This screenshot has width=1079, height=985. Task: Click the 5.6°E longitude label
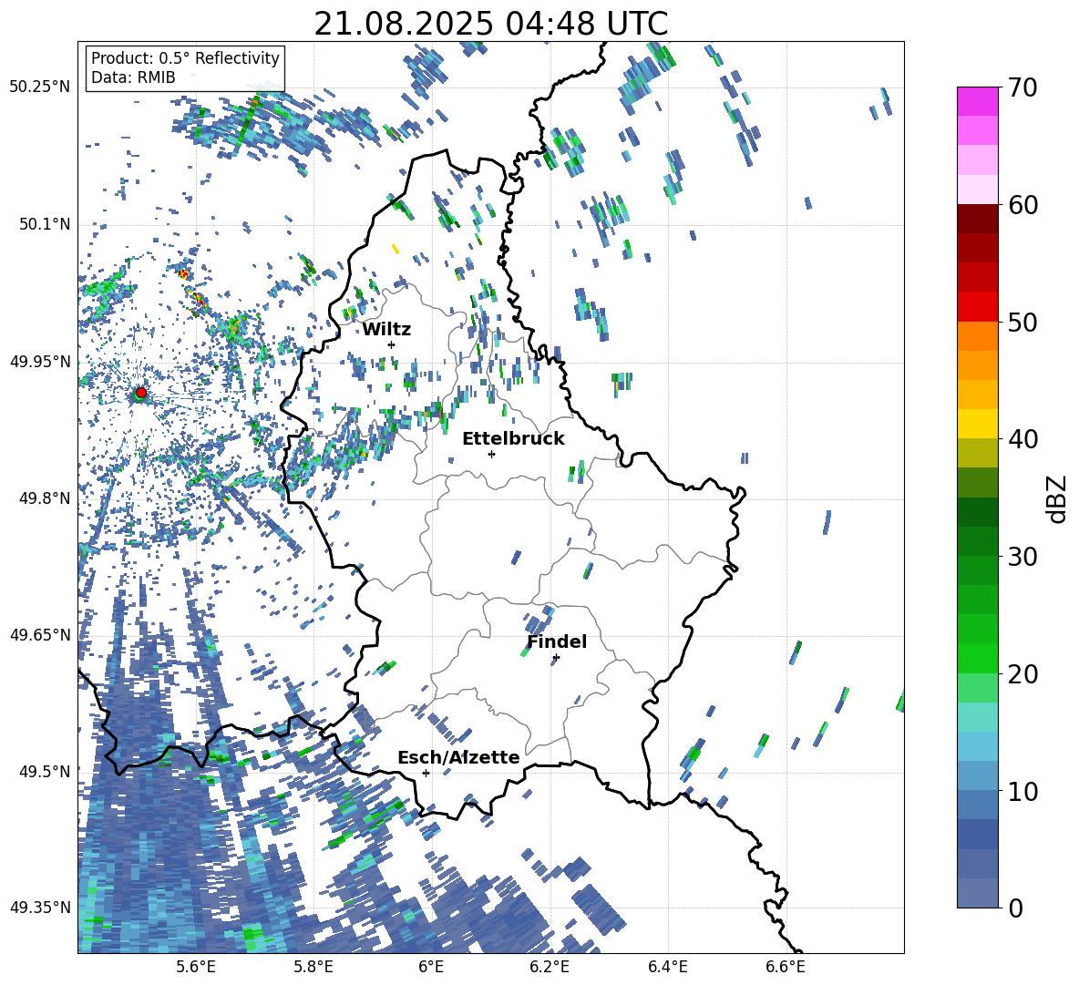196,968
